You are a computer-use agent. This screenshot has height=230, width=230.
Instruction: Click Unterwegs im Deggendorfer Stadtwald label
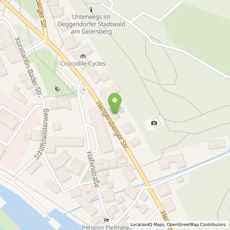(91, 24)
